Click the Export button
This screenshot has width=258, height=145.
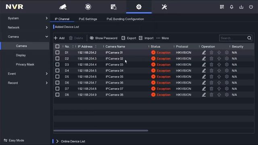[x=129, y=38]
